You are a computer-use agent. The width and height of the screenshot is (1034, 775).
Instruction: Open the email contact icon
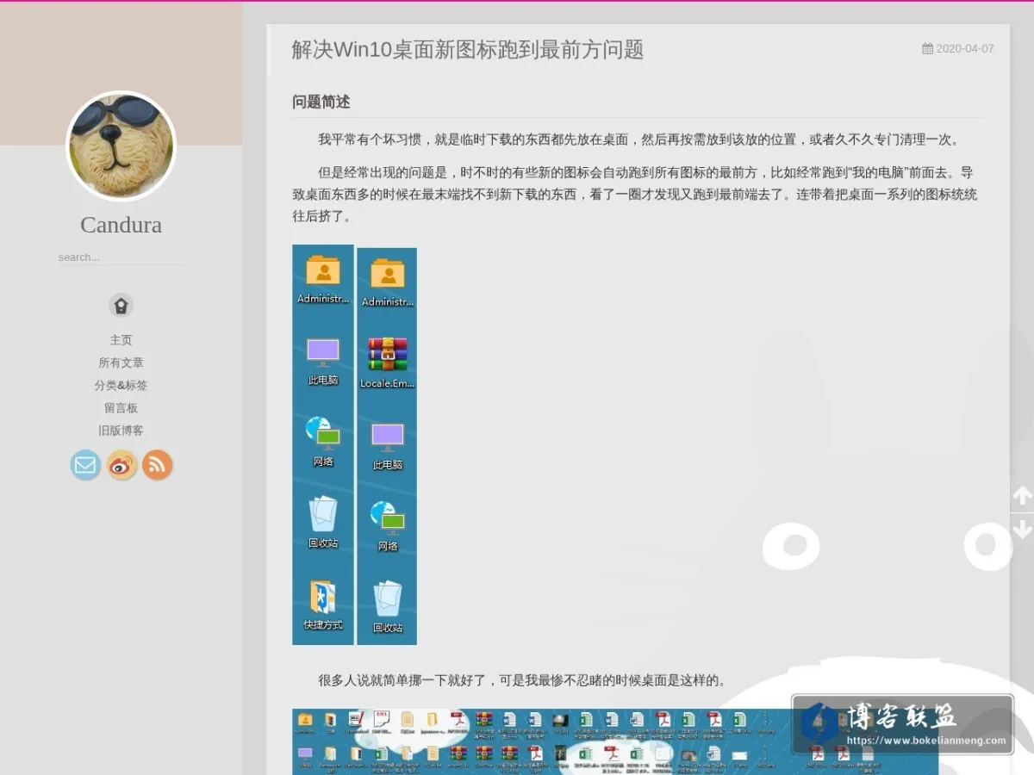coord(85,465)
